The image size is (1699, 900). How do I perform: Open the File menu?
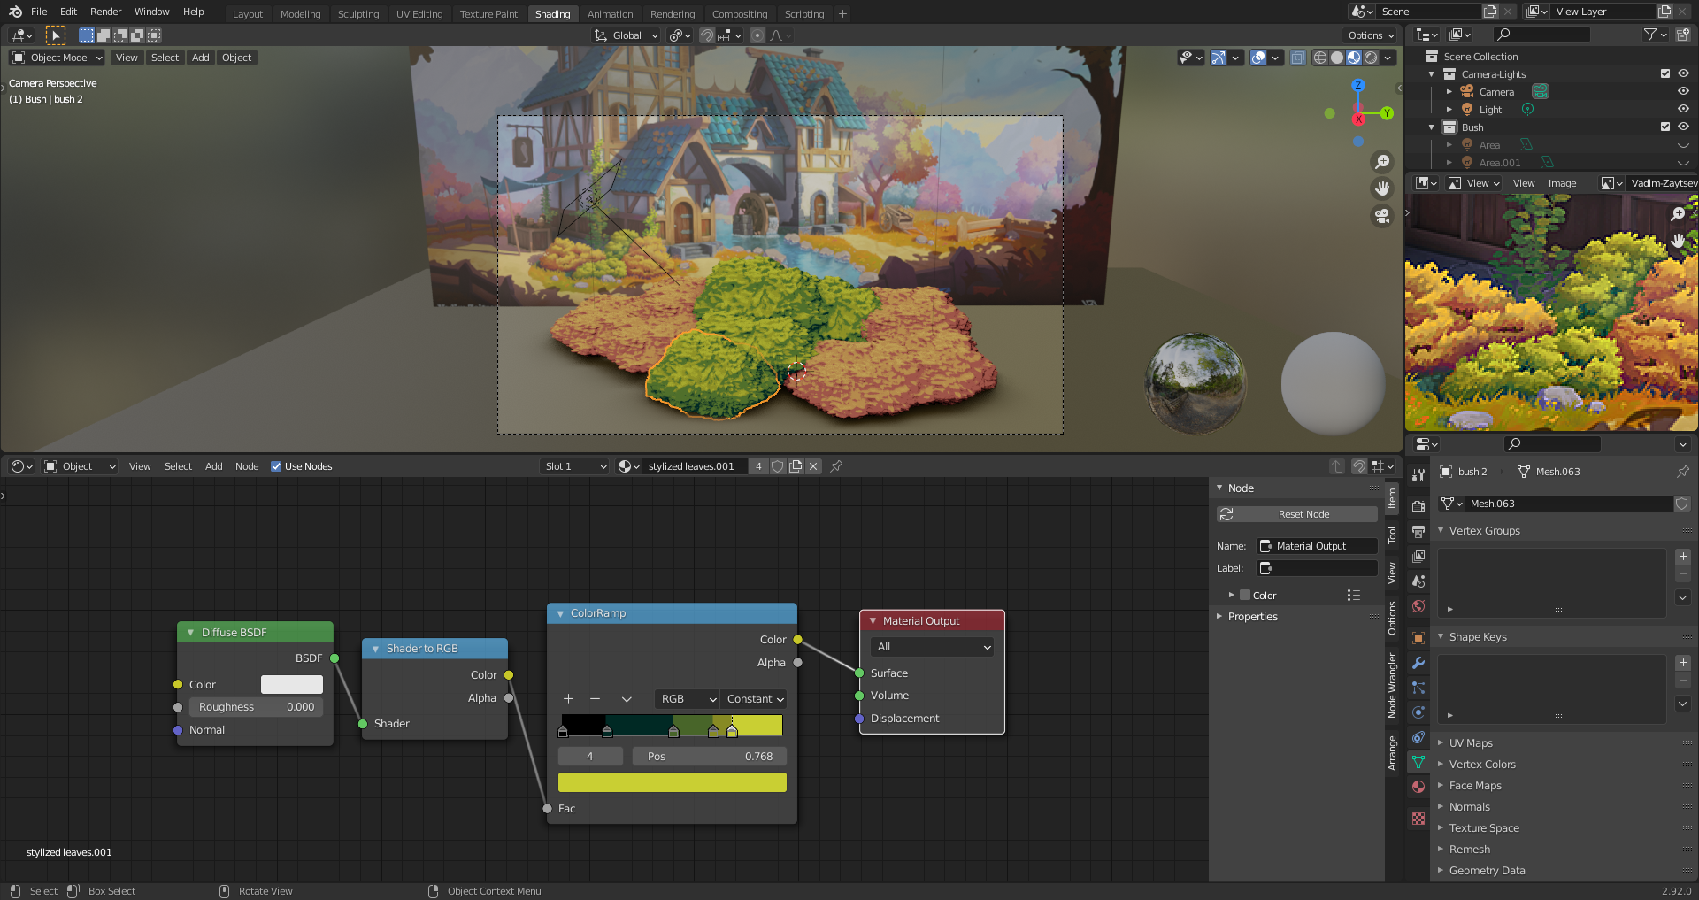[39, 12]
